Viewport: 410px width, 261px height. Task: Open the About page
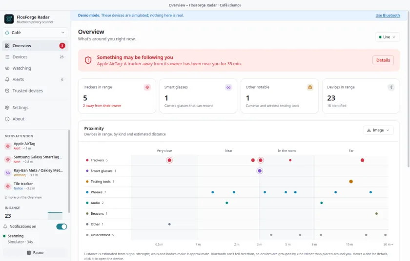pos(35,119)
